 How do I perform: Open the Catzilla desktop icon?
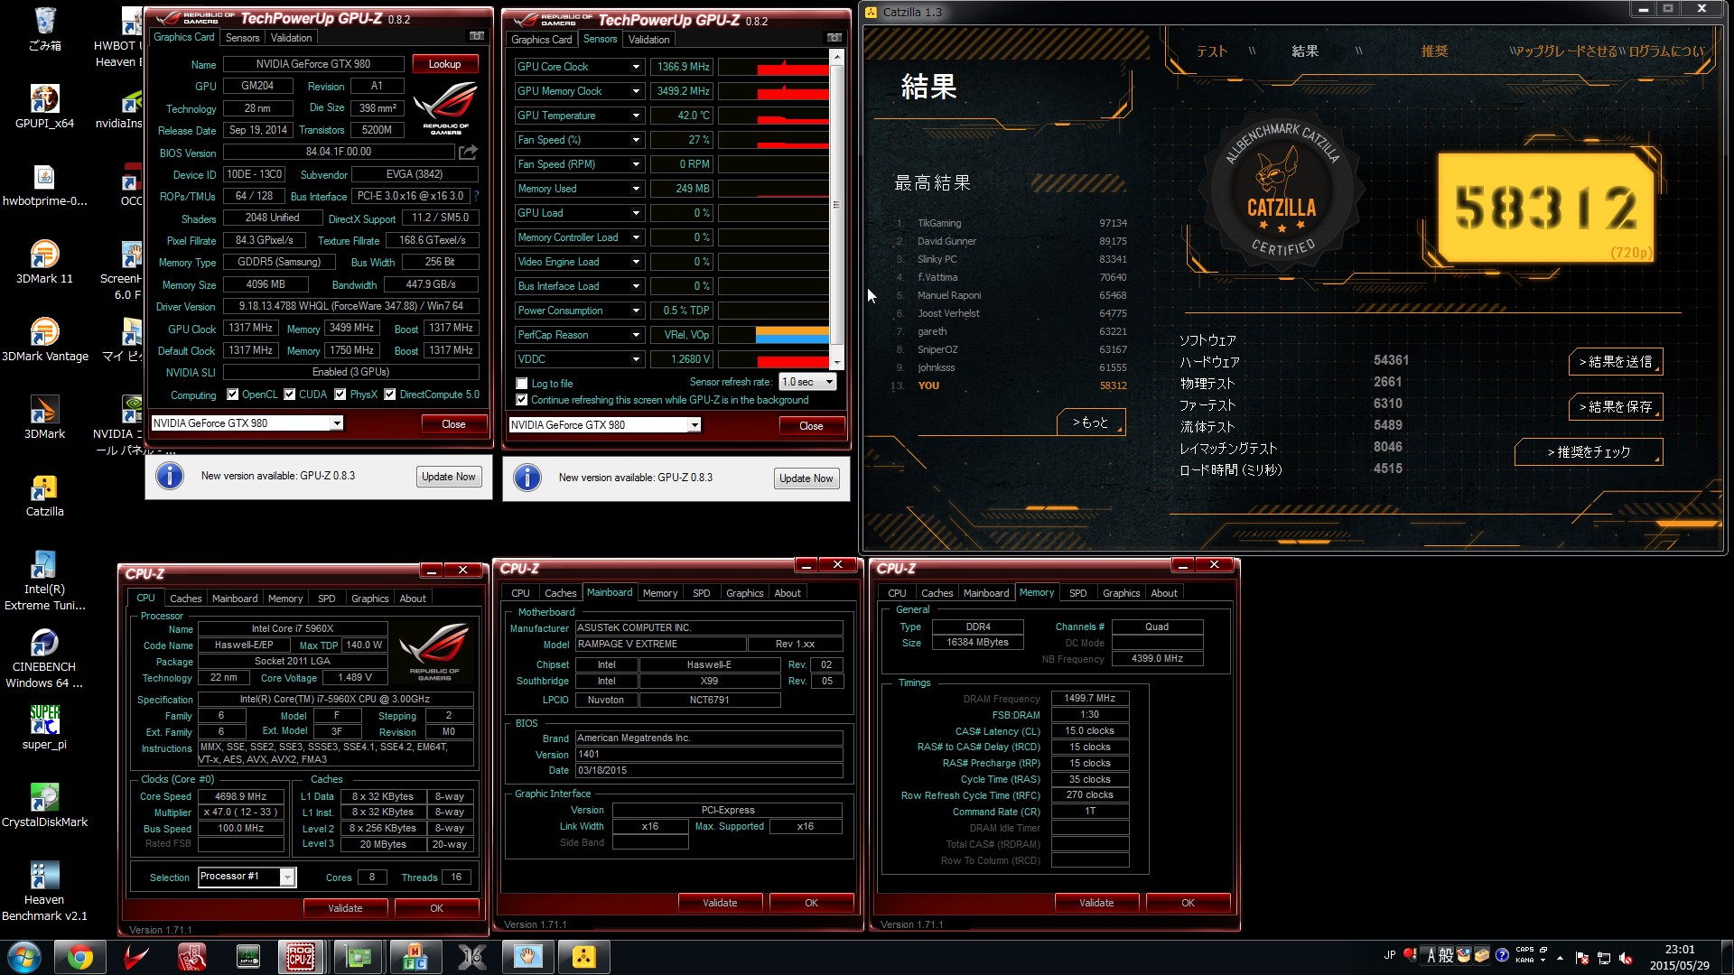[44, 496]
